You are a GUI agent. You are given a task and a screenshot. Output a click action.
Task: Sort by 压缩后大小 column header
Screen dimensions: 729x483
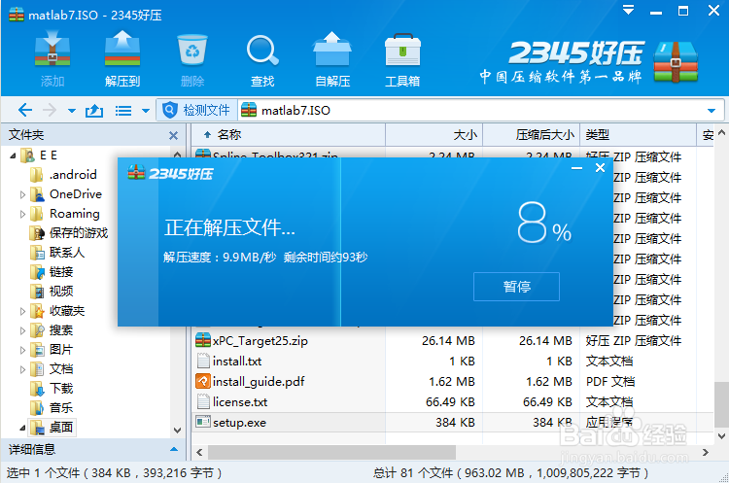[x=532, y=135]
